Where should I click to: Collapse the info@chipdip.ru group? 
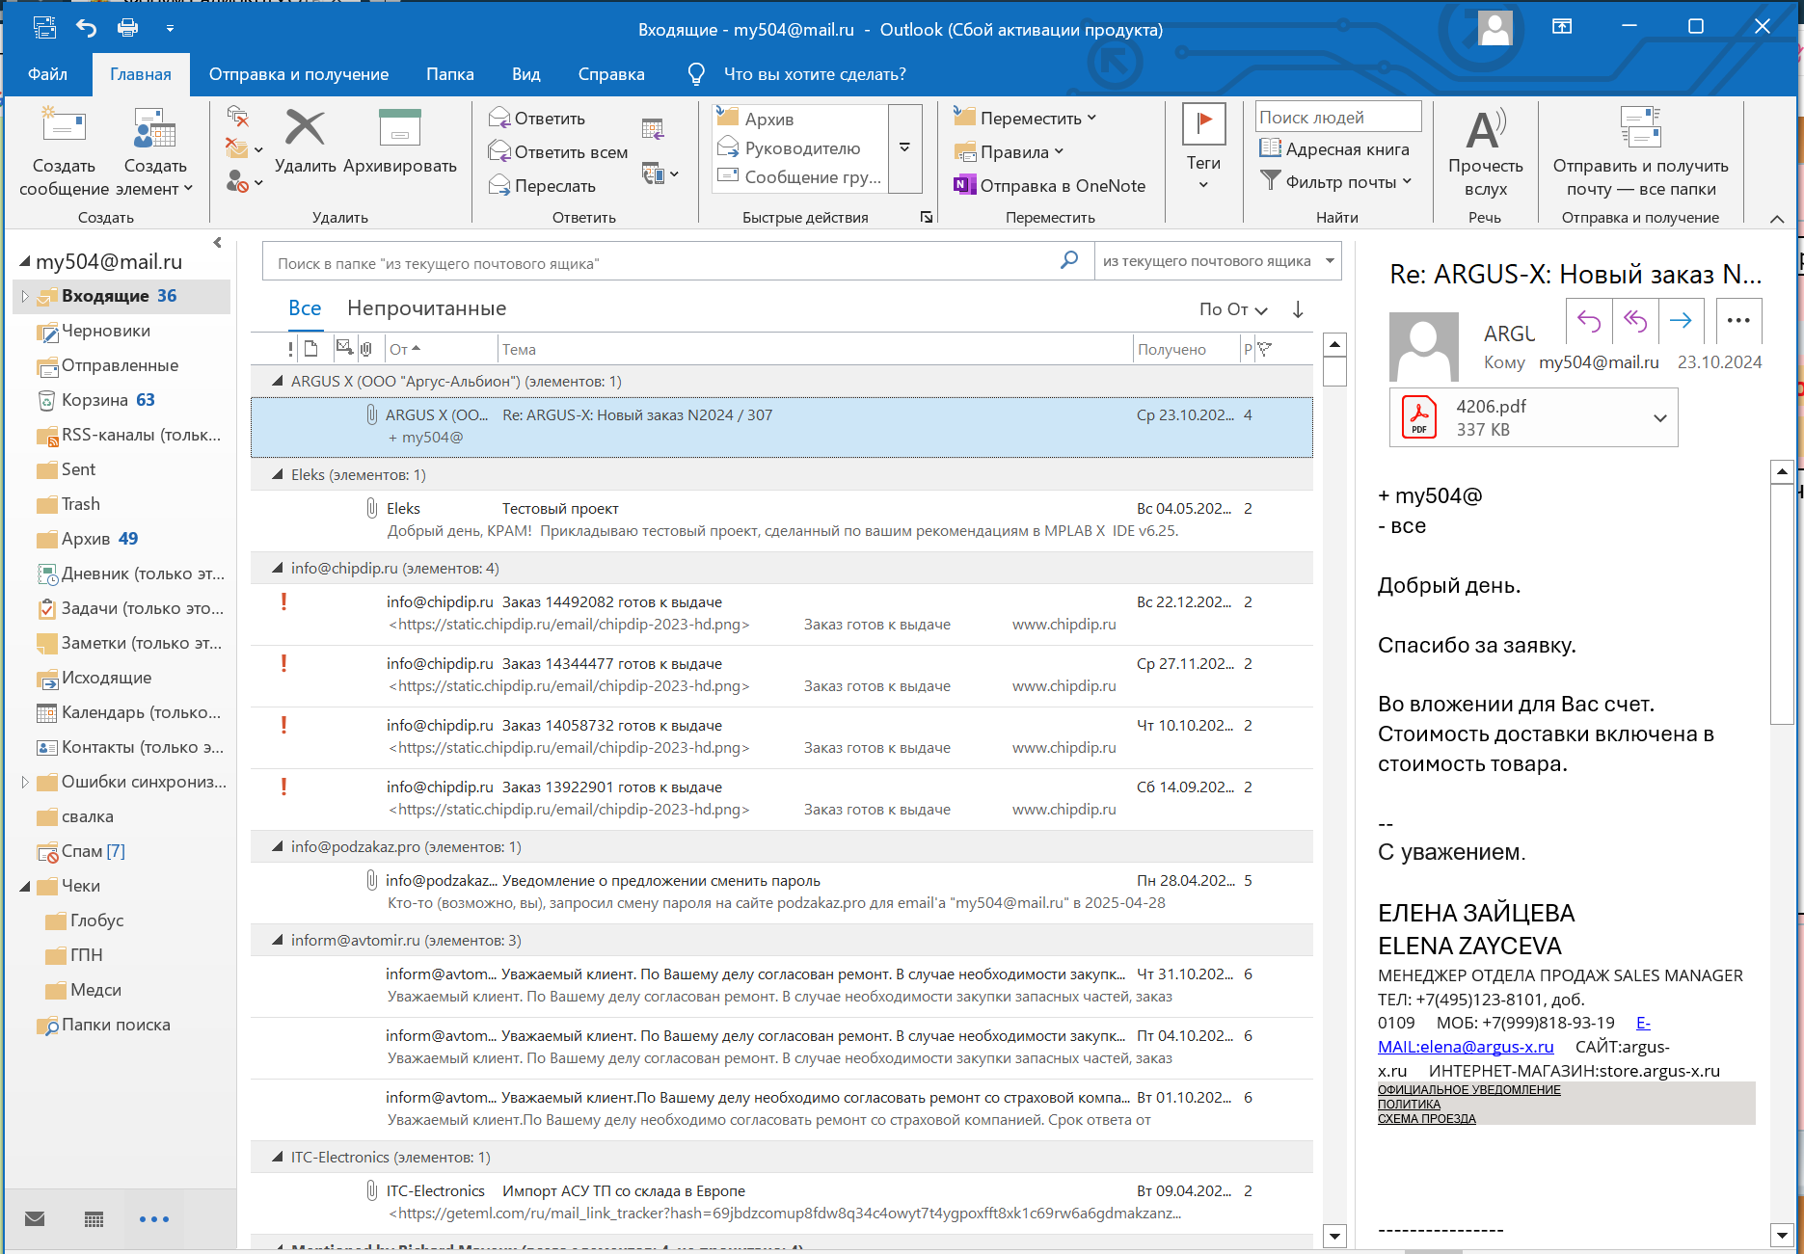[x=278, y=568]
